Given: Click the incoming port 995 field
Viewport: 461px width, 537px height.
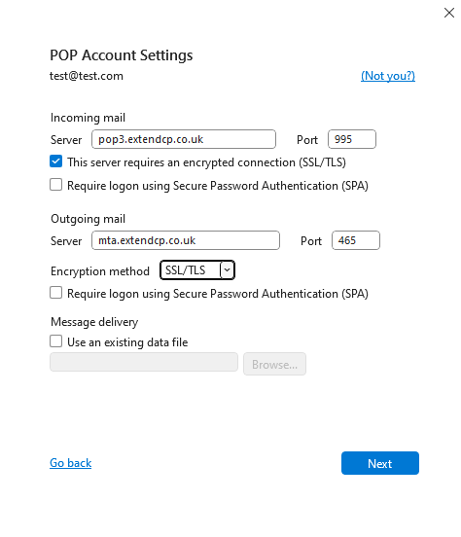Looking at the screenshot, I should tap(352, 139).
